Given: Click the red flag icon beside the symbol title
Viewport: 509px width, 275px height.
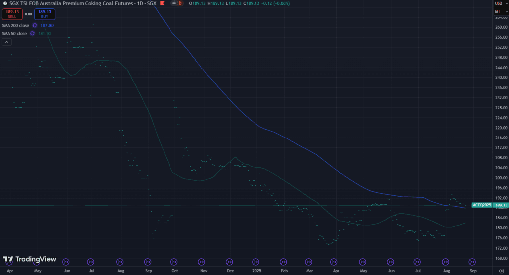Looking at the screenshot, I should point(162,3).
